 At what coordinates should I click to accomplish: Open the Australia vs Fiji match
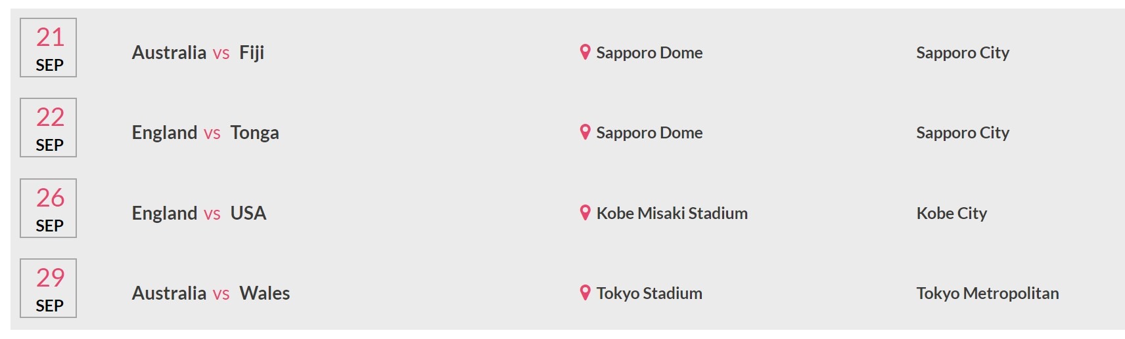pos(198,52)
